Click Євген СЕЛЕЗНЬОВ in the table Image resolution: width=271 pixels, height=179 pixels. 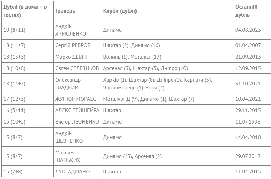coord(77,68)
